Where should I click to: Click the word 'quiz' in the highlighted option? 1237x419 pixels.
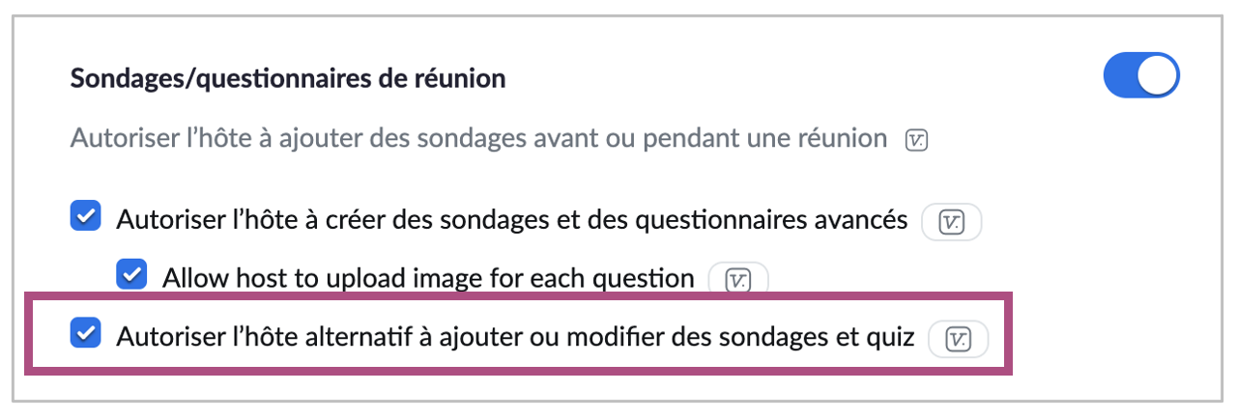[891, 337]
